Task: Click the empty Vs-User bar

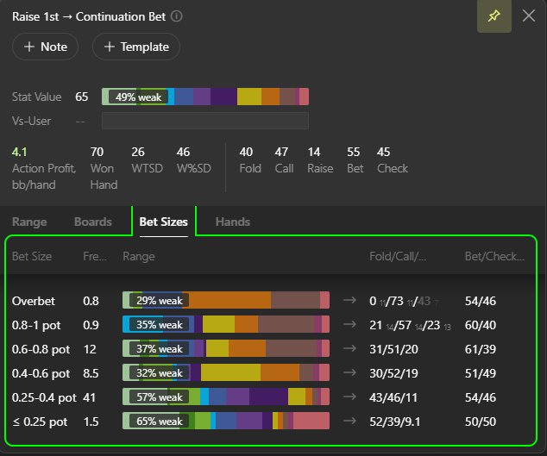Action: pyautogui.click(x=205, y=121)
